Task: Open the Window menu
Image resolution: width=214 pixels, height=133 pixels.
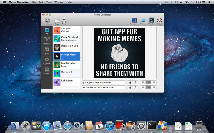Action: point(58,2)
